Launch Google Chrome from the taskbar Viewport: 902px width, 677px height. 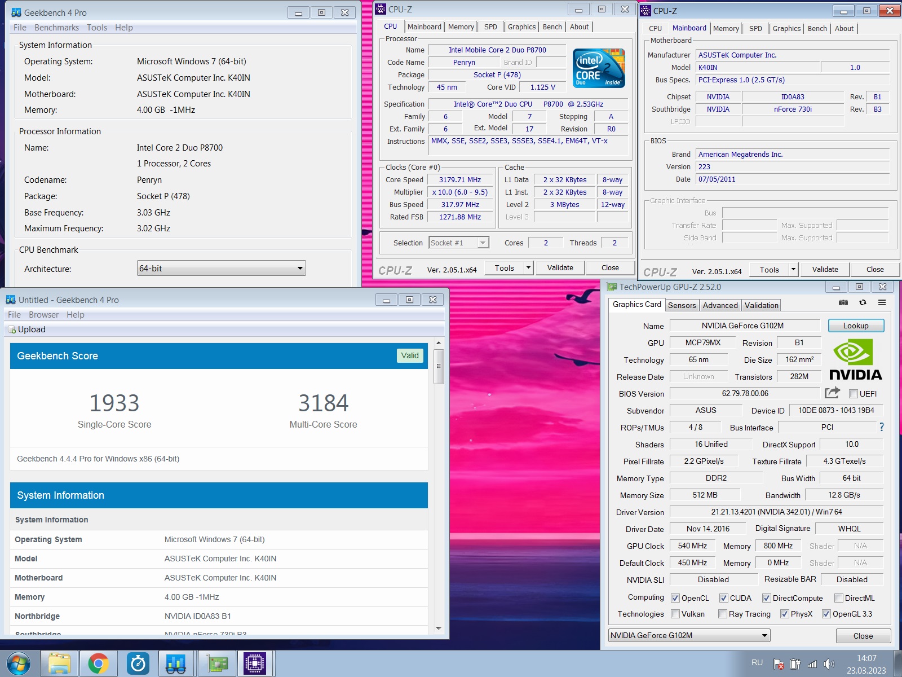pos(98,664)
